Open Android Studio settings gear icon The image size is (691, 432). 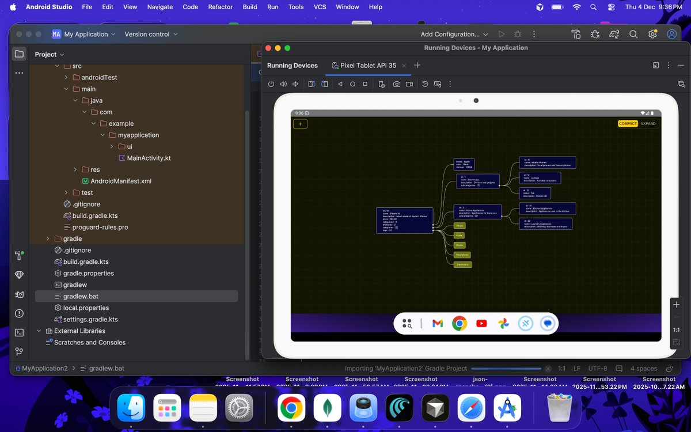(x=652, y=34)
